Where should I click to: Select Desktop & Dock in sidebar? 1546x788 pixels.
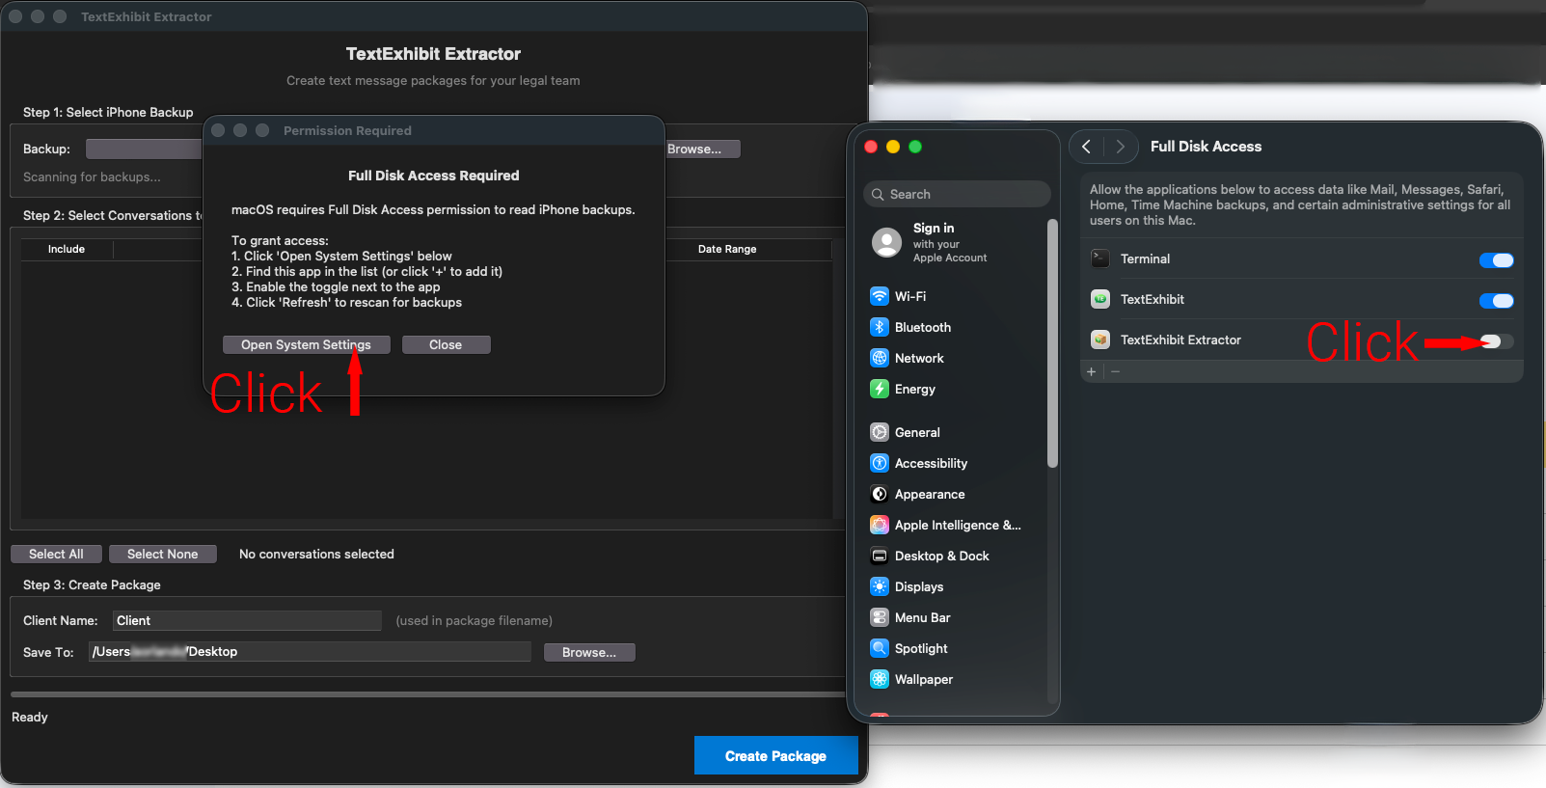[x=941, y=556]
